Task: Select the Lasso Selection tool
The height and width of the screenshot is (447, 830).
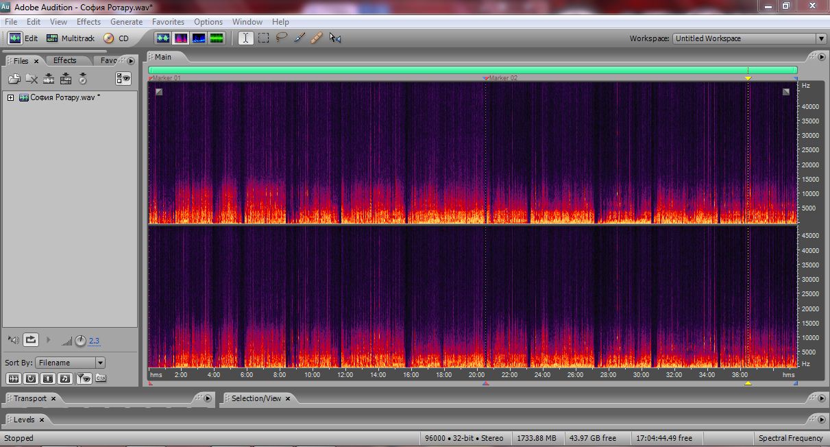Action: click(x=281, y=38)
